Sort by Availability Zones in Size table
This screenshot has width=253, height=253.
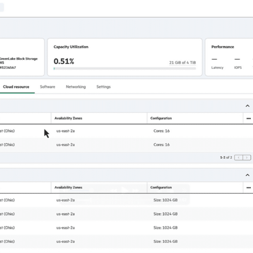(x=68, y=188)
